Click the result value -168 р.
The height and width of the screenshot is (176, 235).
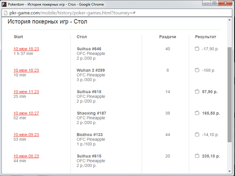point(208,70)
